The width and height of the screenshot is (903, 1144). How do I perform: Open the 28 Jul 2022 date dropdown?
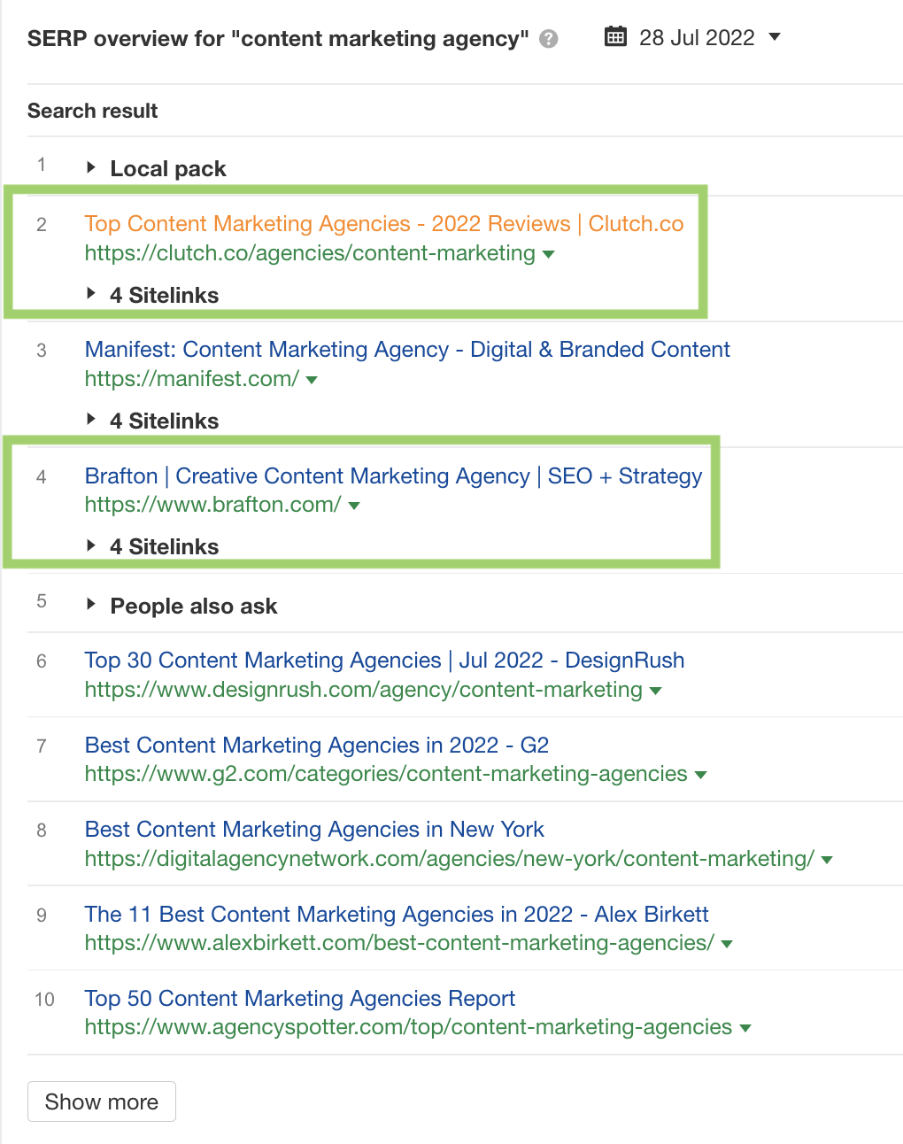click(775, 37)
